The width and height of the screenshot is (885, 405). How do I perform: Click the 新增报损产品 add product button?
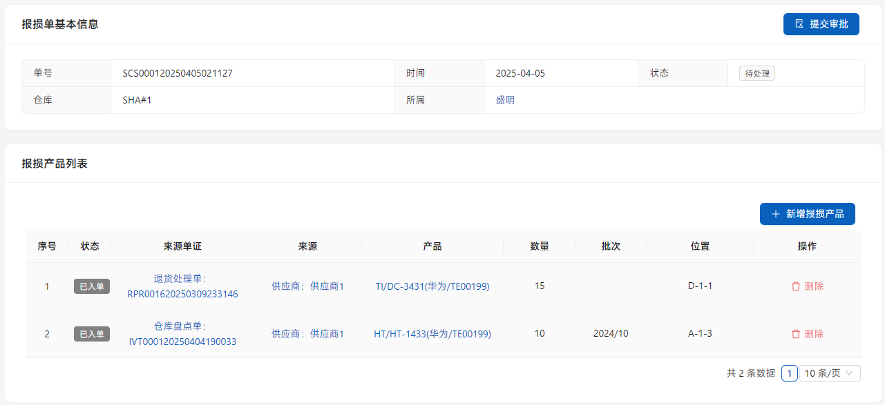[807, 214]
